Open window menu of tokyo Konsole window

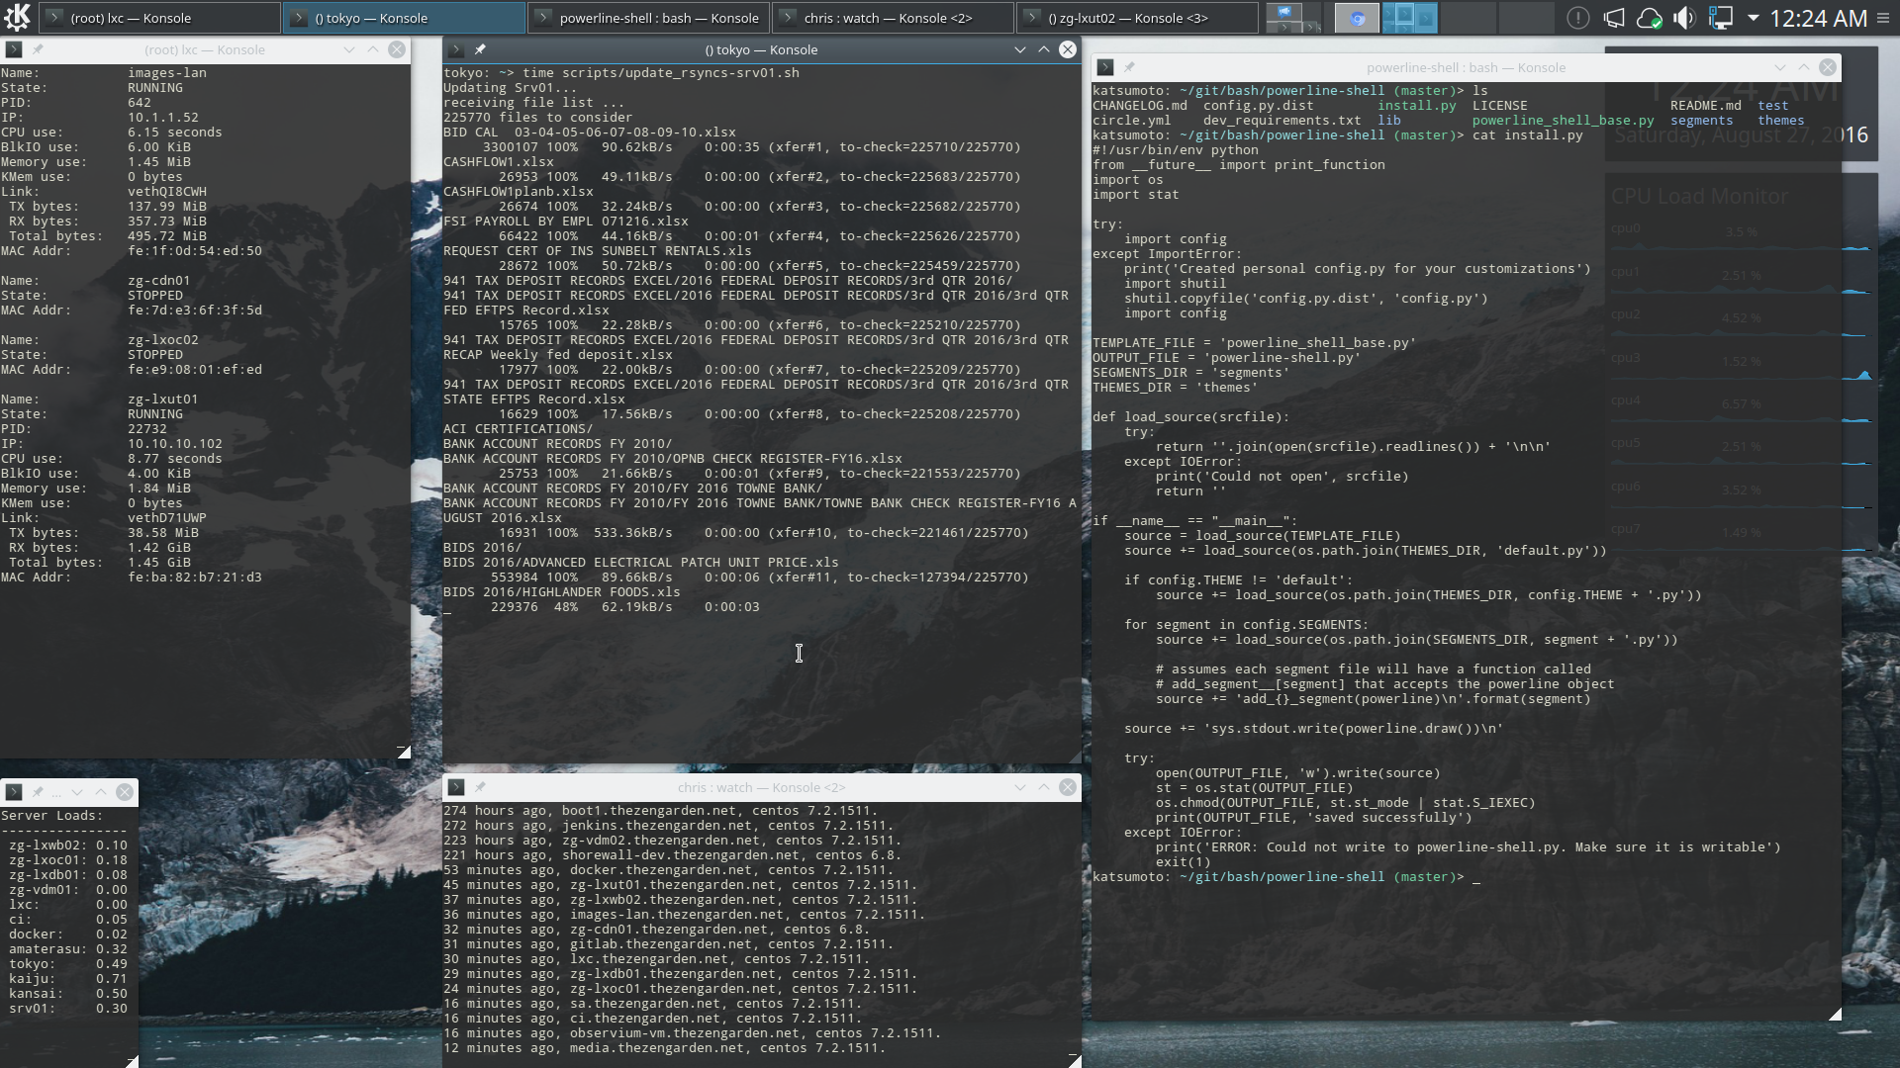click(456, 49)
